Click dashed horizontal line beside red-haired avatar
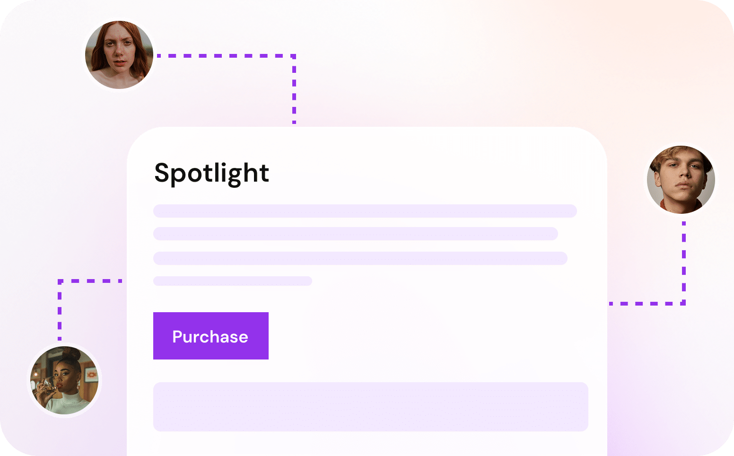 click(225, 56)
